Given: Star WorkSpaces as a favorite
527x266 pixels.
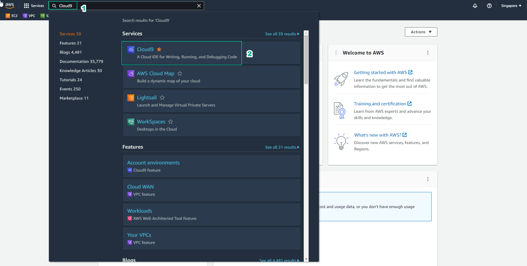Looking at the screenshot, I should point(170,122).
